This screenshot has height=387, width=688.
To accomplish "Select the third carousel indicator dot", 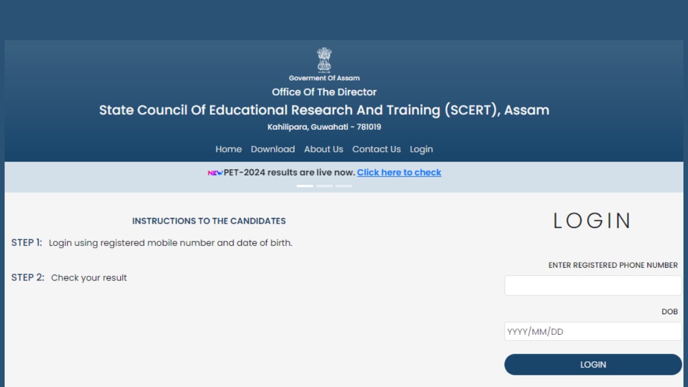I will pyautogui.click(x=343, y=186).
